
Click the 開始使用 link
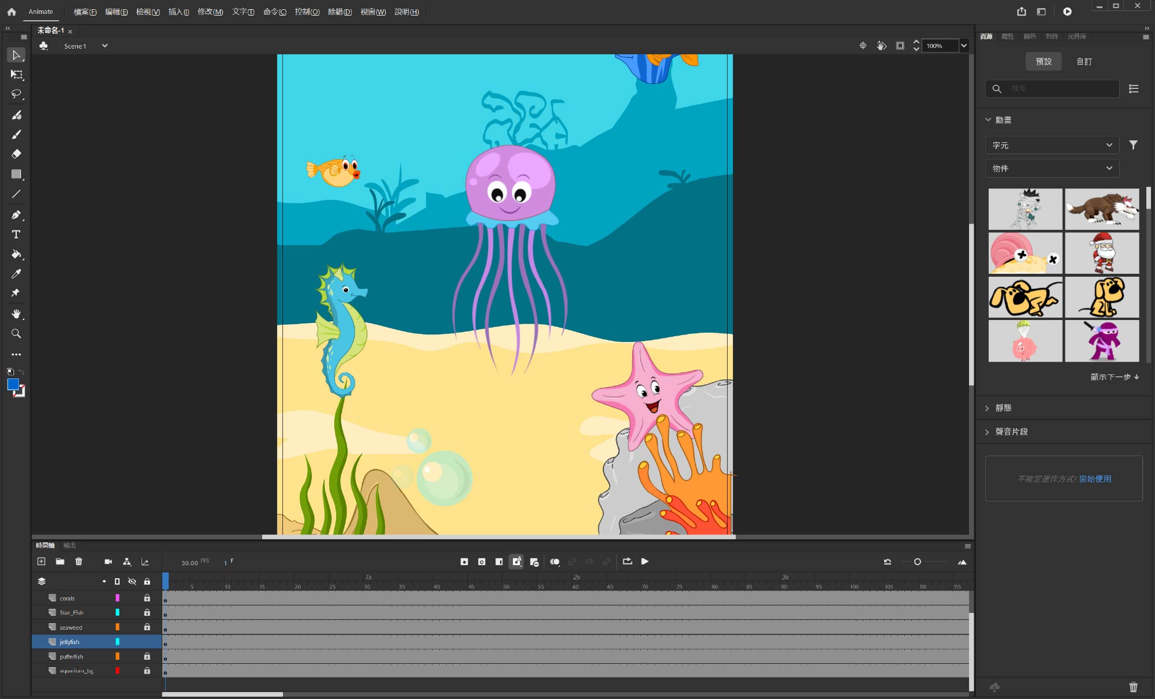coord(1095,479)
